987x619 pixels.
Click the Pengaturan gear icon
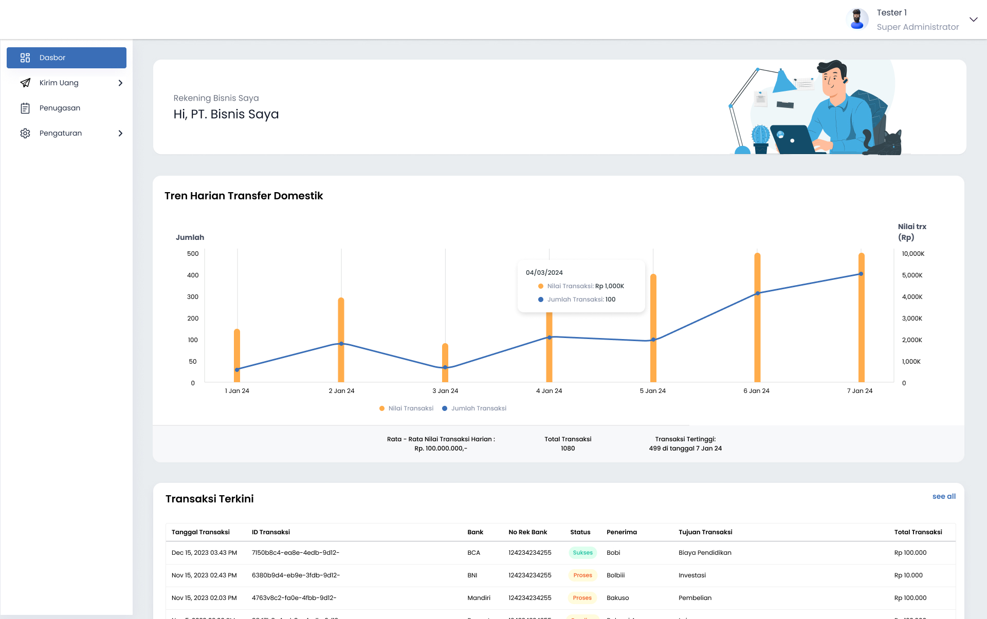25,133
